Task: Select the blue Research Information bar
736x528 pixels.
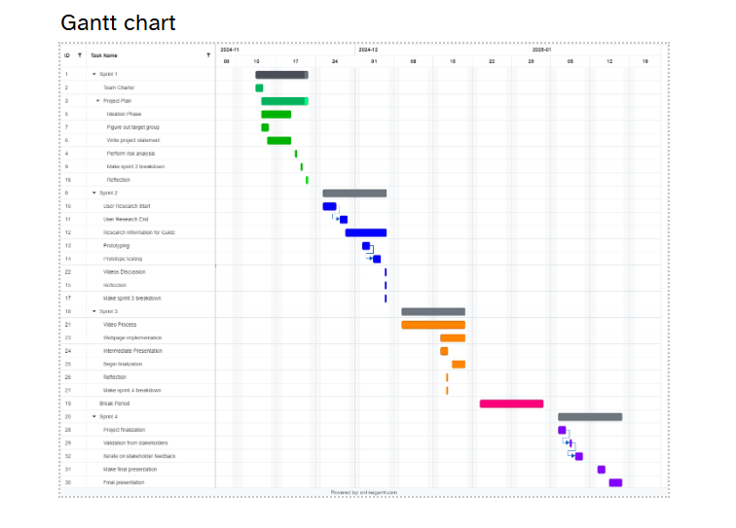Action: pos(366,232)
